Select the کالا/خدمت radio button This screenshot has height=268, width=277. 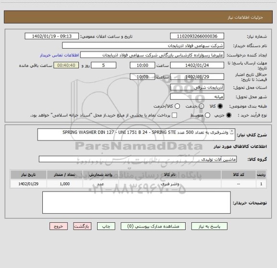(177, 106)
